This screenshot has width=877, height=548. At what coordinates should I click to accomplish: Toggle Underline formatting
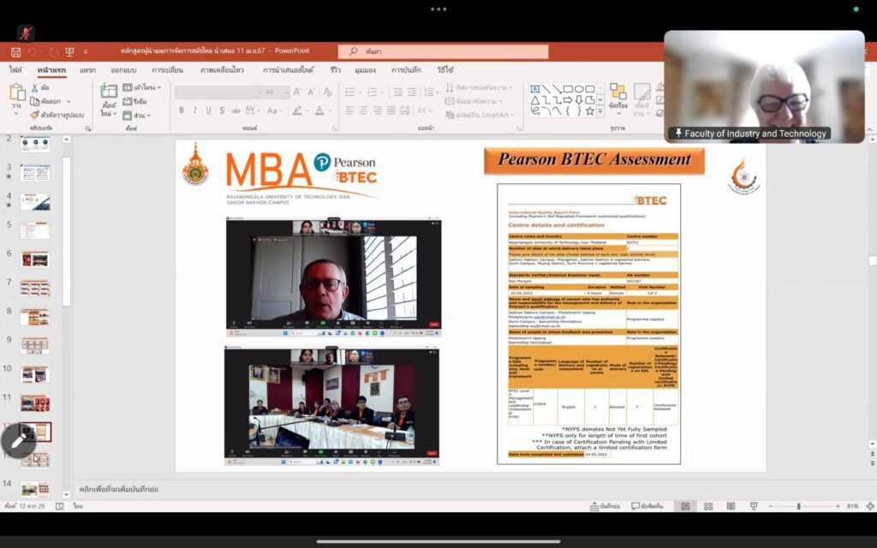click(x=207, y=110)
